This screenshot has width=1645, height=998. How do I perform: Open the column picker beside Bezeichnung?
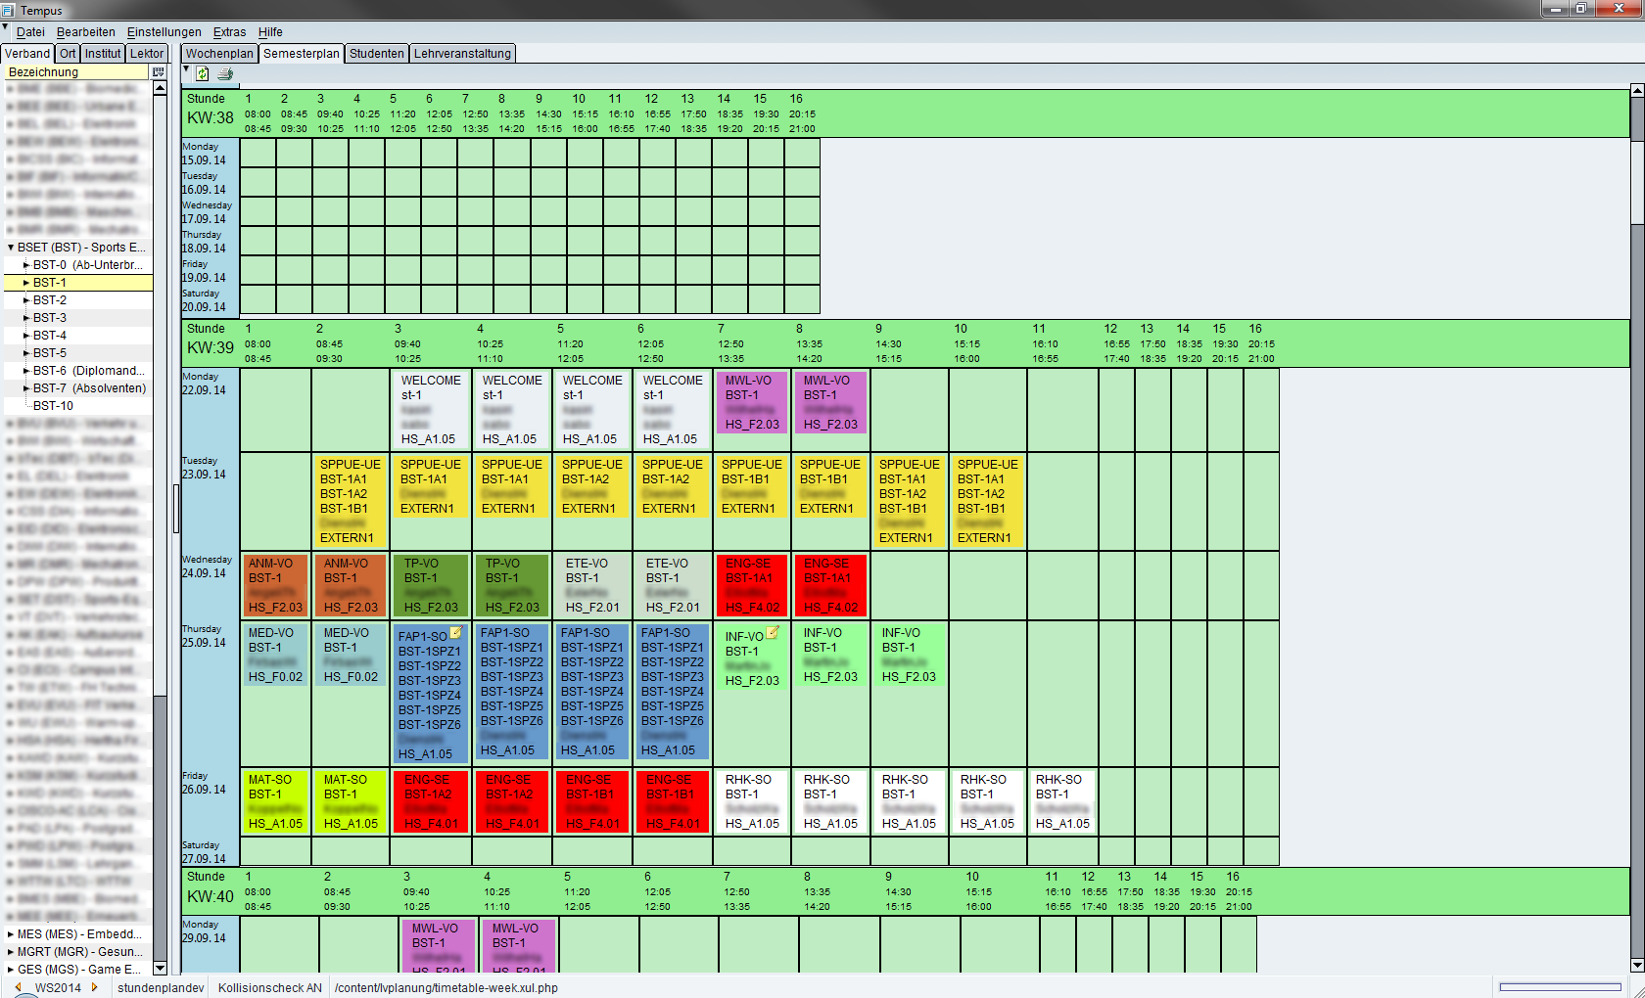click(x=158, y=72)
